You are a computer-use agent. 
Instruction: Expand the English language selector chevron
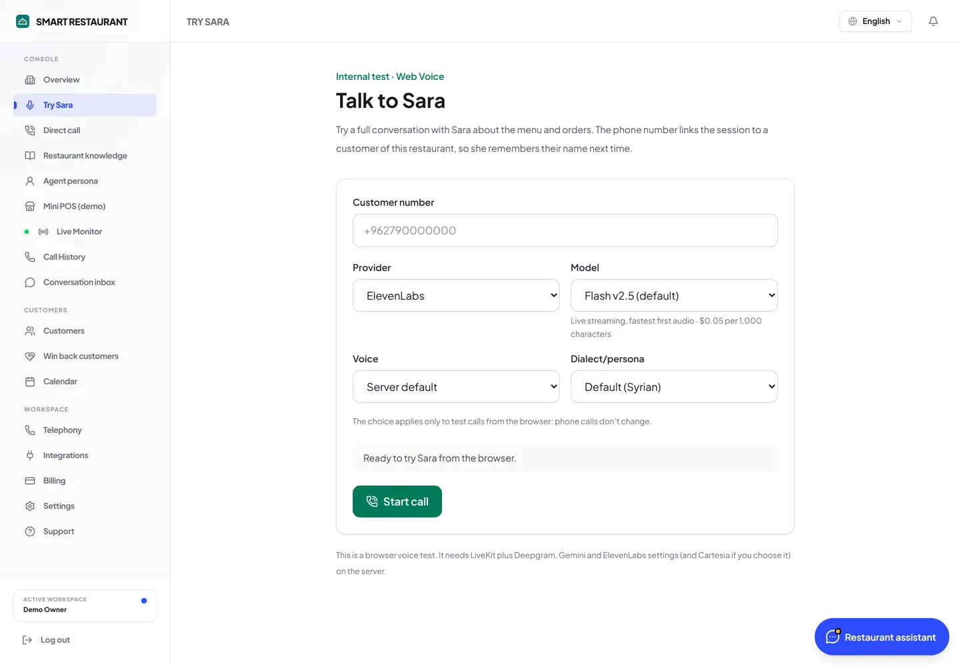[899, 21]
